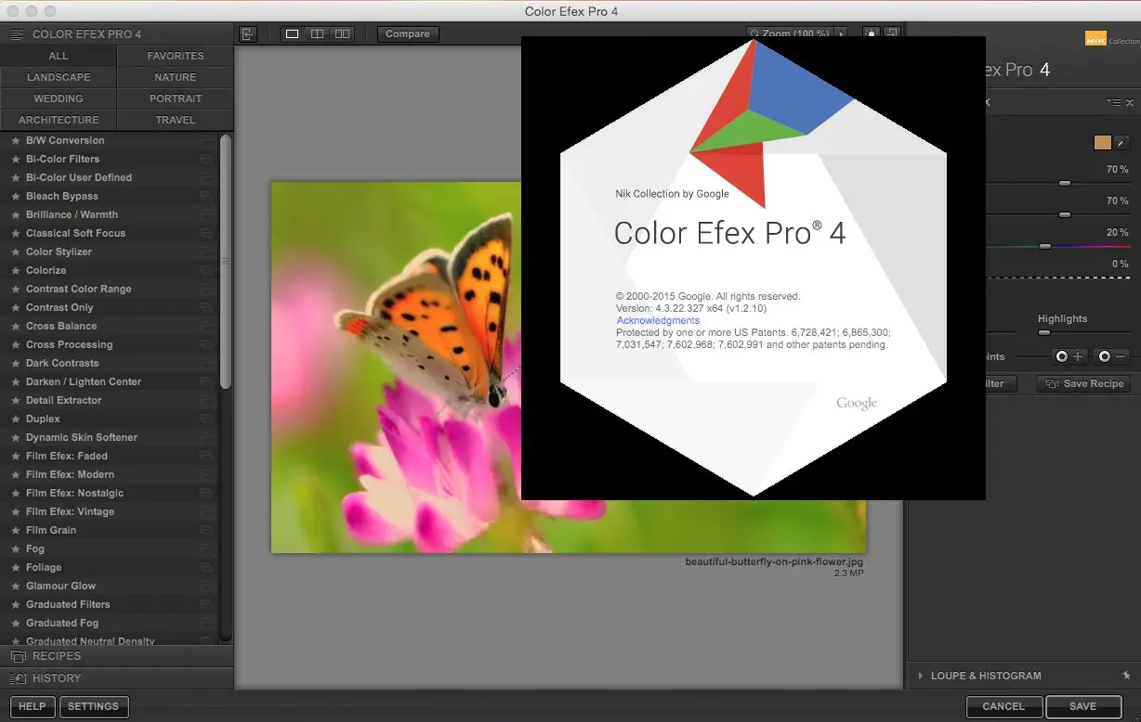Image resolution: width=1141 pixels, height=722 pixels.
Task: Click the multicolor hue slider handle
Action: [x=1045, y=246]
